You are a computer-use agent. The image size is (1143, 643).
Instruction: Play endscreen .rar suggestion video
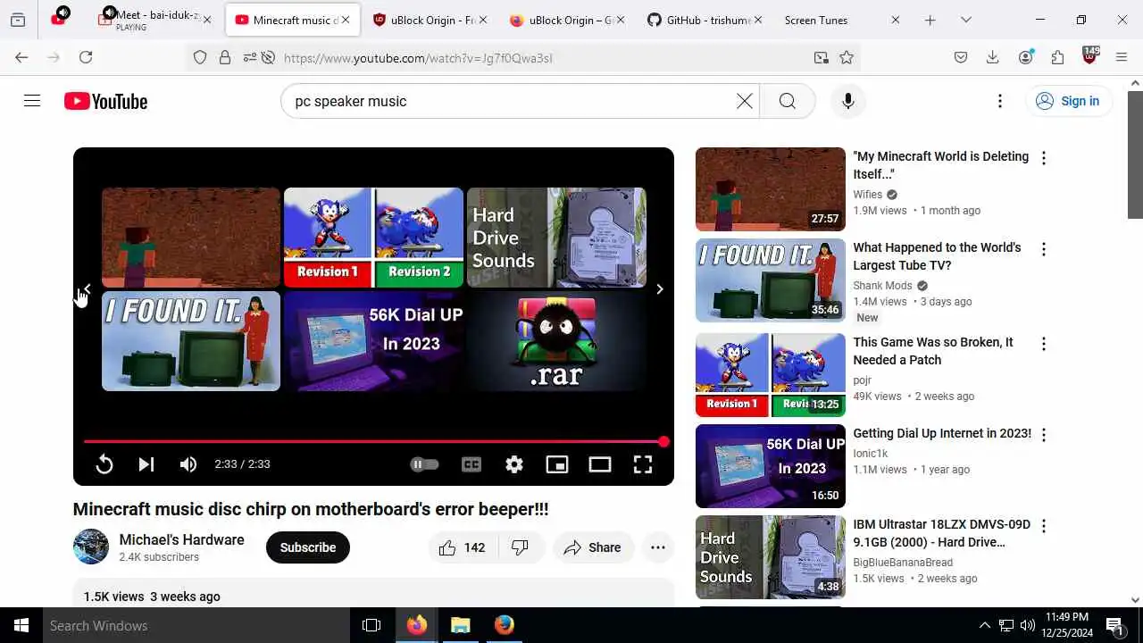point(556,341)
